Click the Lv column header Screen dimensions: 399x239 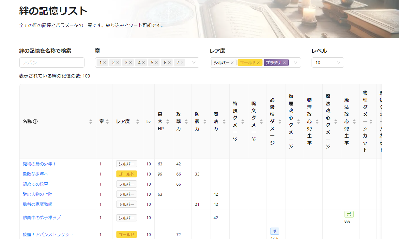click(x=148, y=121)
